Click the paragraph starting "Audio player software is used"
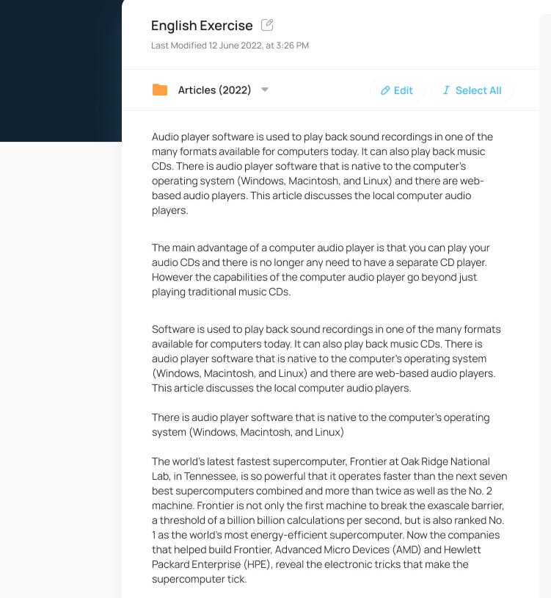 (322, 173)
